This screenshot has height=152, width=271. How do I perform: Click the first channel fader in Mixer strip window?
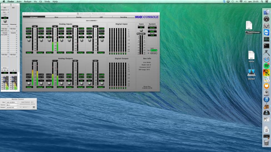coord(4,80)
